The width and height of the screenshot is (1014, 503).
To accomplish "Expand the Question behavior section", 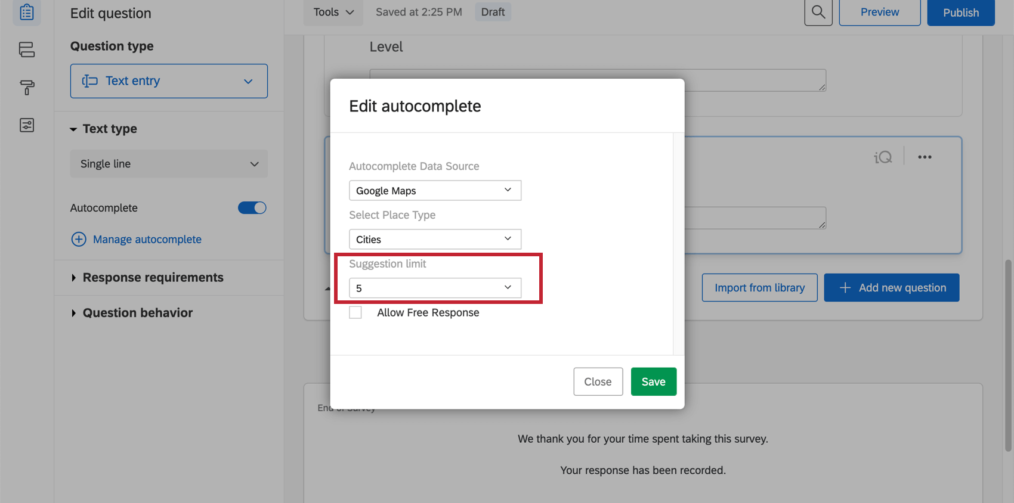I will [137, 313].
